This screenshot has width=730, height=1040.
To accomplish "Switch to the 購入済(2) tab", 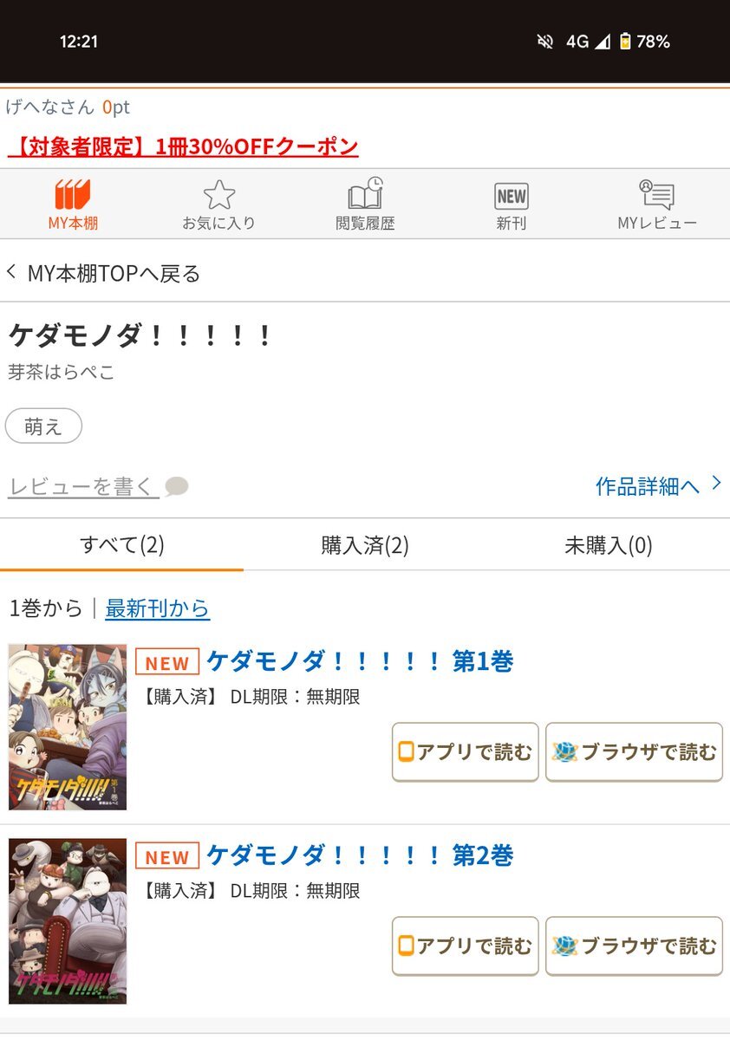I will [365, 545].
